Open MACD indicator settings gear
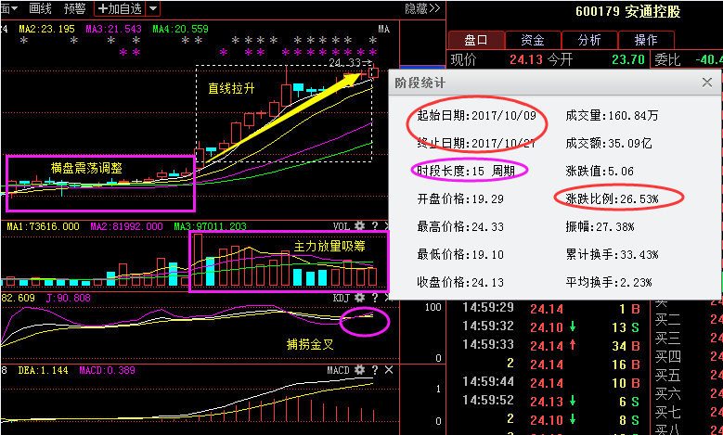723x435 pixels. pyautogui.click(x=359, y=370)
